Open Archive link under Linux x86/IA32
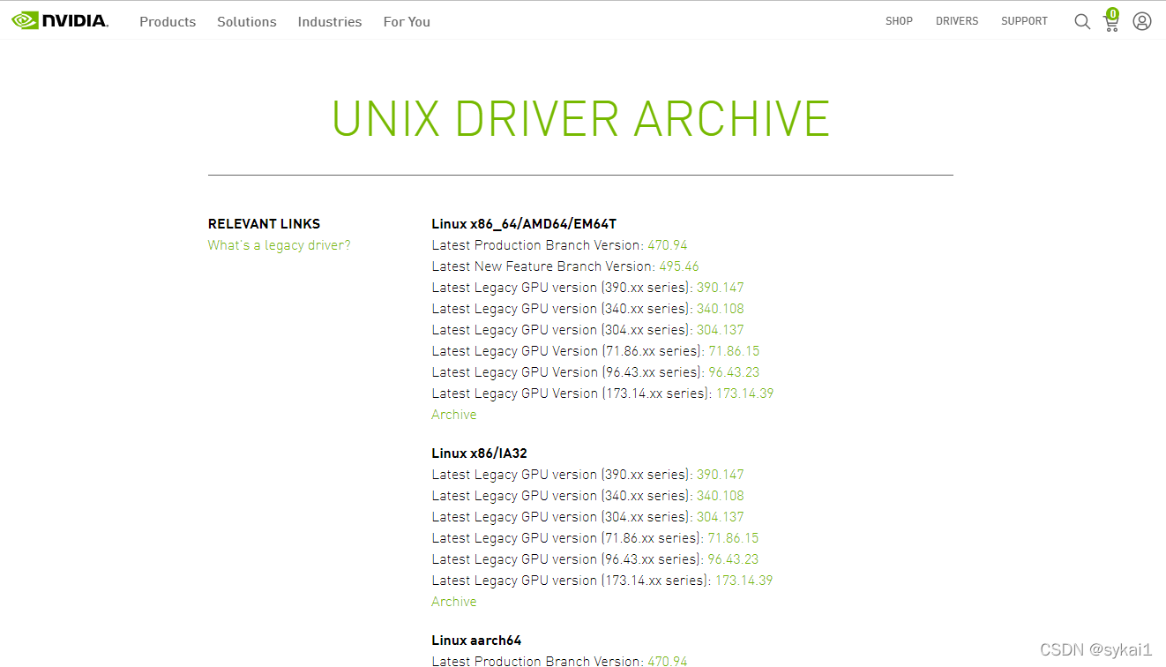This screenshot has height=667, width=1166. point(454,602)
